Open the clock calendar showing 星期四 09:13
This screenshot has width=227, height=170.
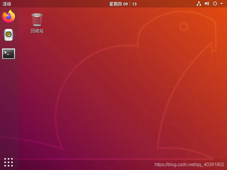click(x=123, y=4)
